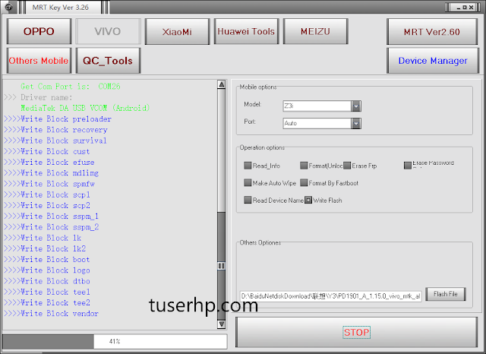Enable the Make Auto Wipe checkbox
The image size is (486, 354).
pos(248,183)
